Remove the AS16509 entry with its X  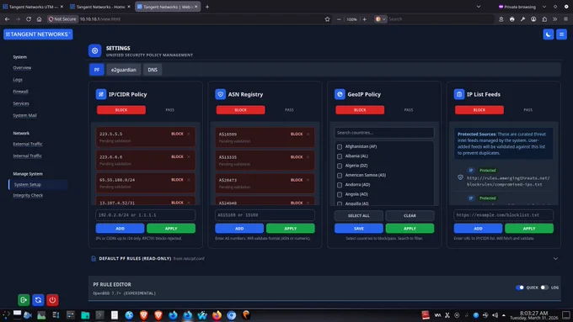(x=308, y=134)
